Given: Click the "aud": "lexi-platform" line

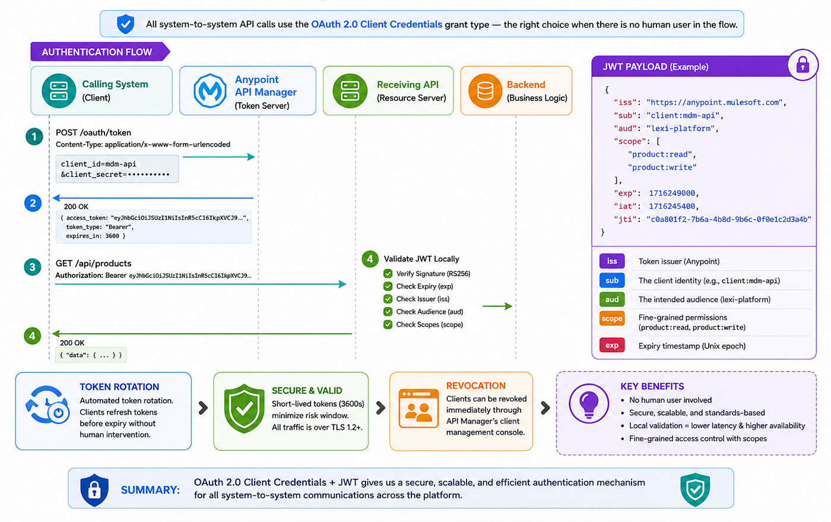Looking at the screenshot, I should pos(665,128).
